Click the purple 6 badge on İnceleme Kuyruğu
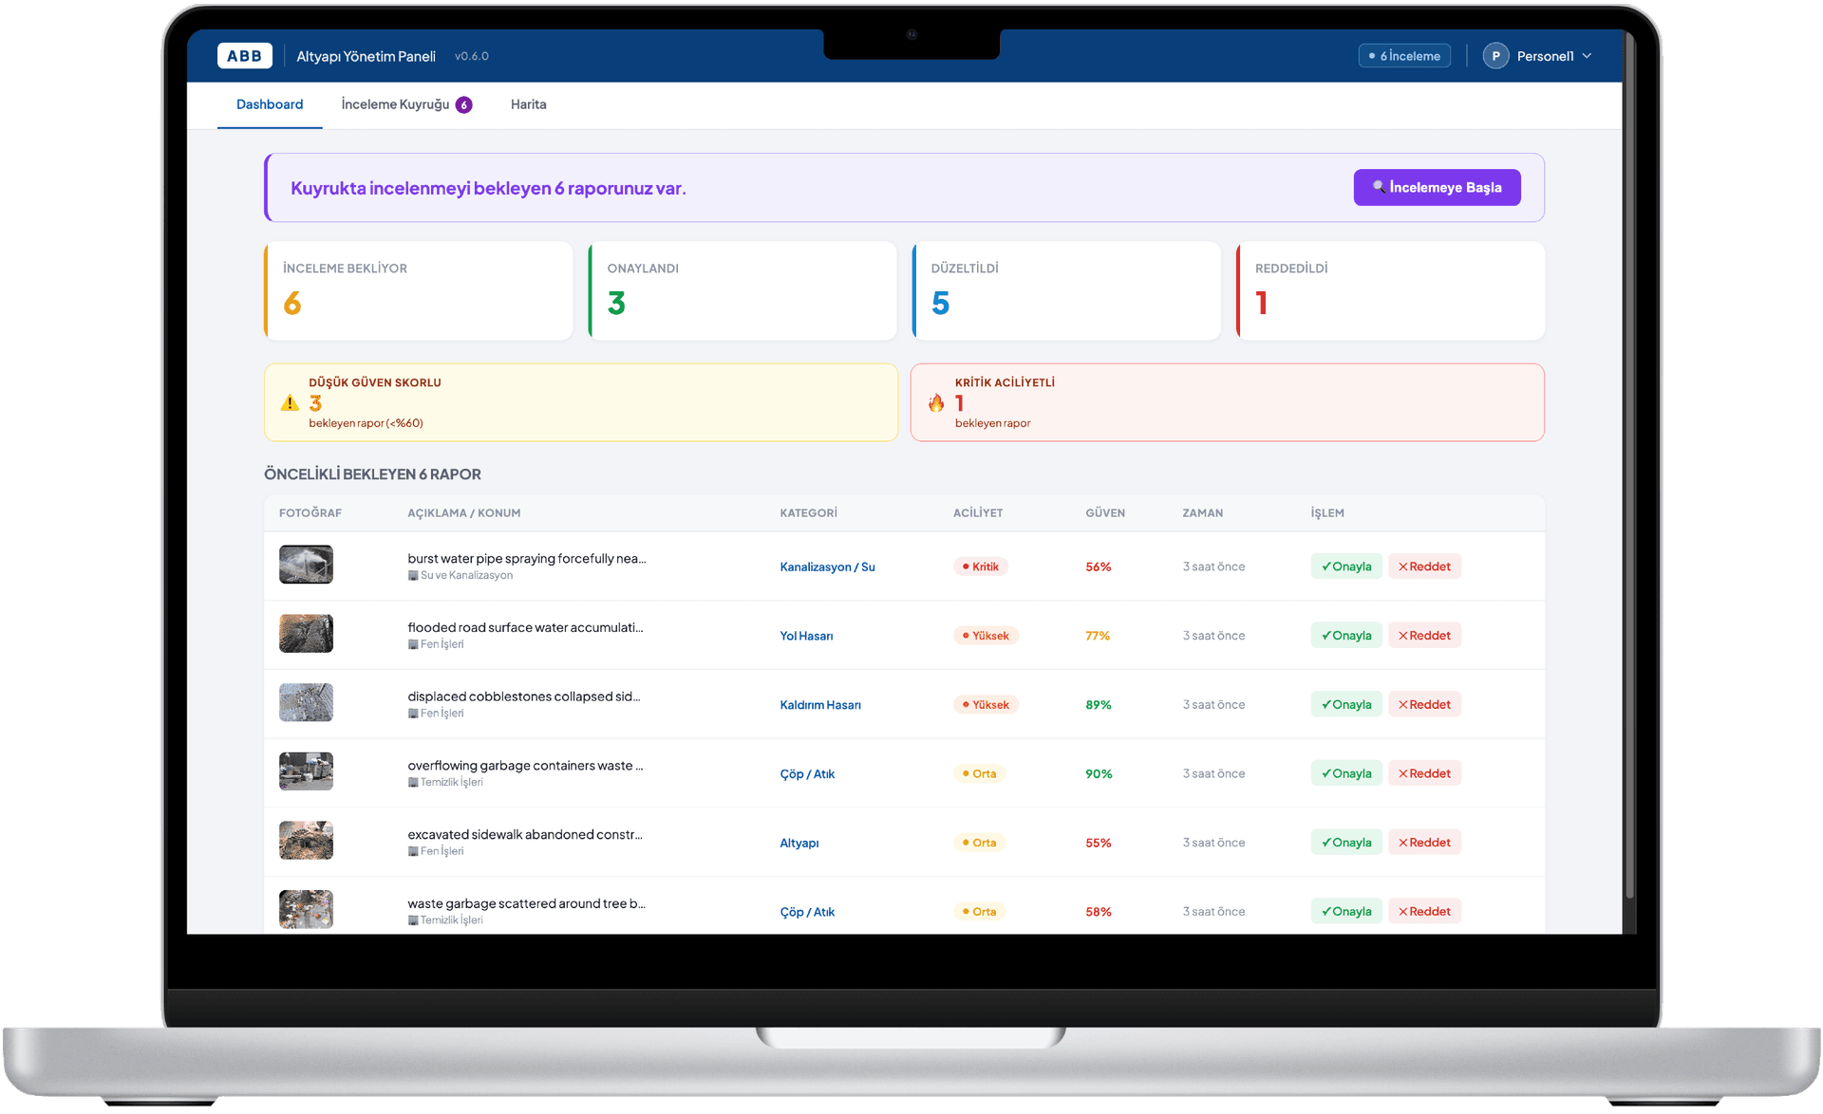 [x=463, y=105]
